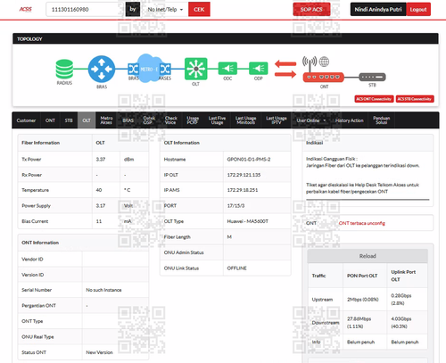Open the Panduan Solusi tab
The image size is (446, 363).
[x=382, y=120]
